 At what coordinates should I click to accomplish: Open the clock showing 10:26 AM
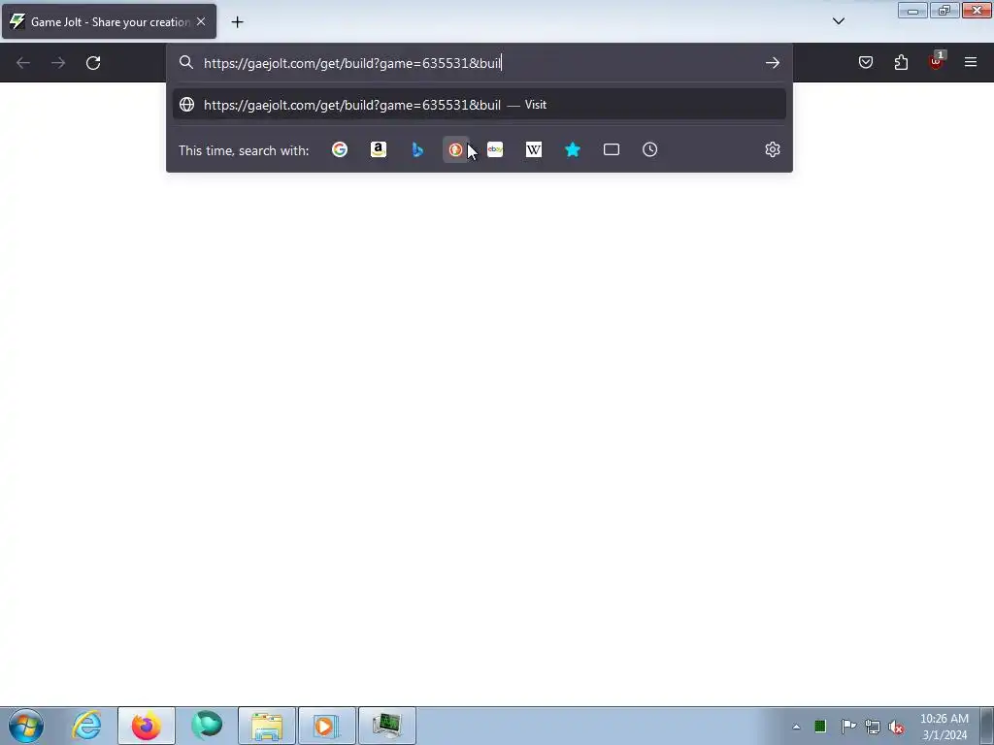[944, 727]
